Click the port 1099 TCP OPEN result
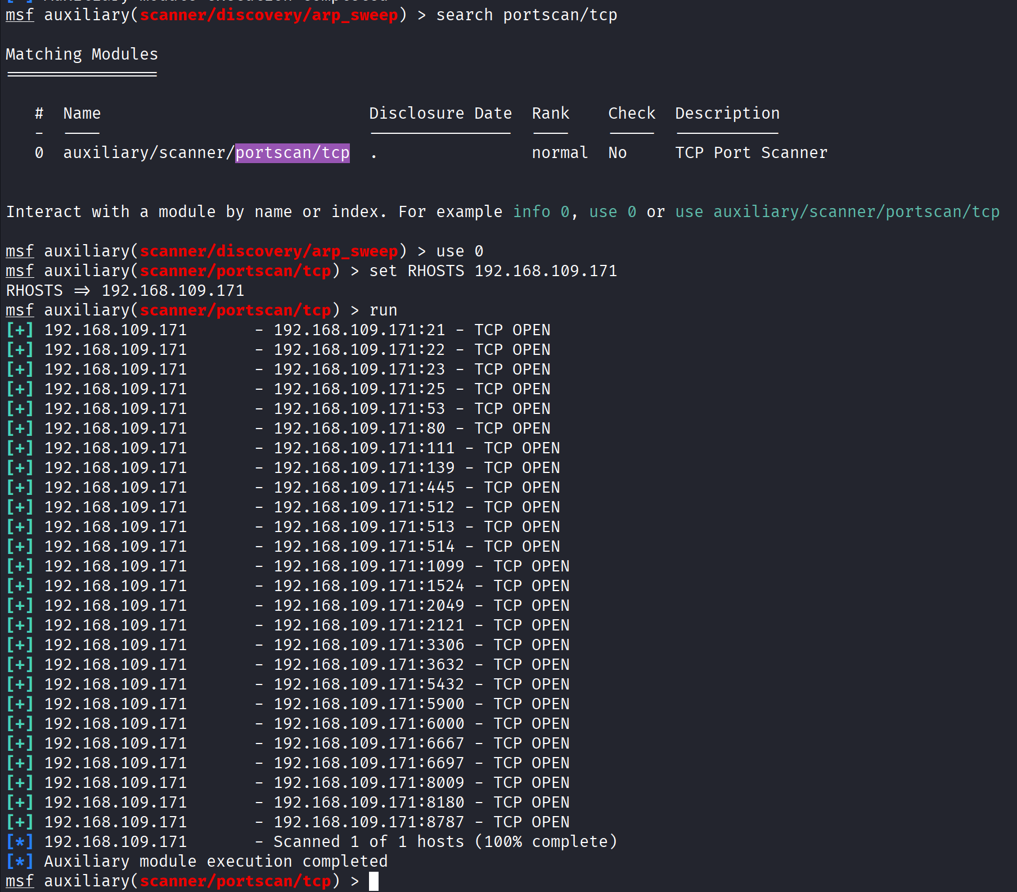Screen dimensions: 1017x892 pos(287,566)
